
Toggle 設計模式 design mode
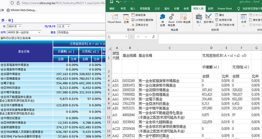click(209, 19)
